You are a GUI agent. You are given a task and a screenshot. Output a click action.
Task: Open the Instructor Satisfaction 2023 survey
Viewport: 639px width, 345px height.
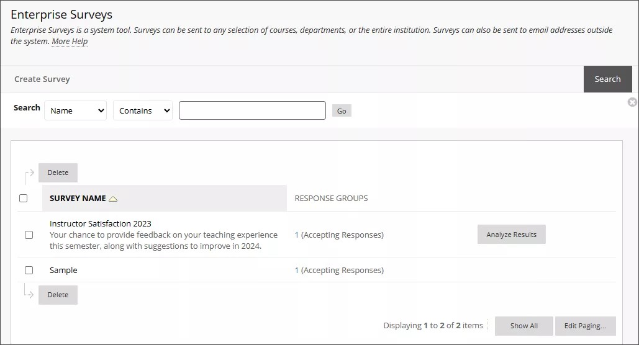point(101,223)
